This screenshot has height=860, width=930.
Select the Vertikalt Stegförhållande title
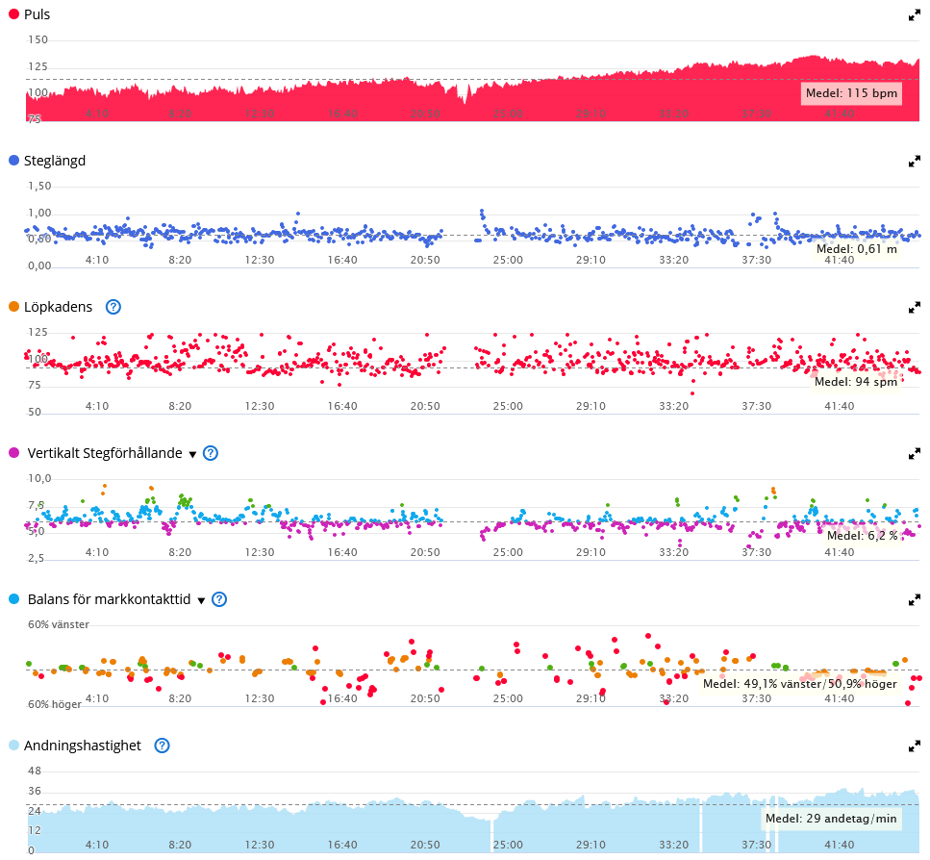pos(105,453)
